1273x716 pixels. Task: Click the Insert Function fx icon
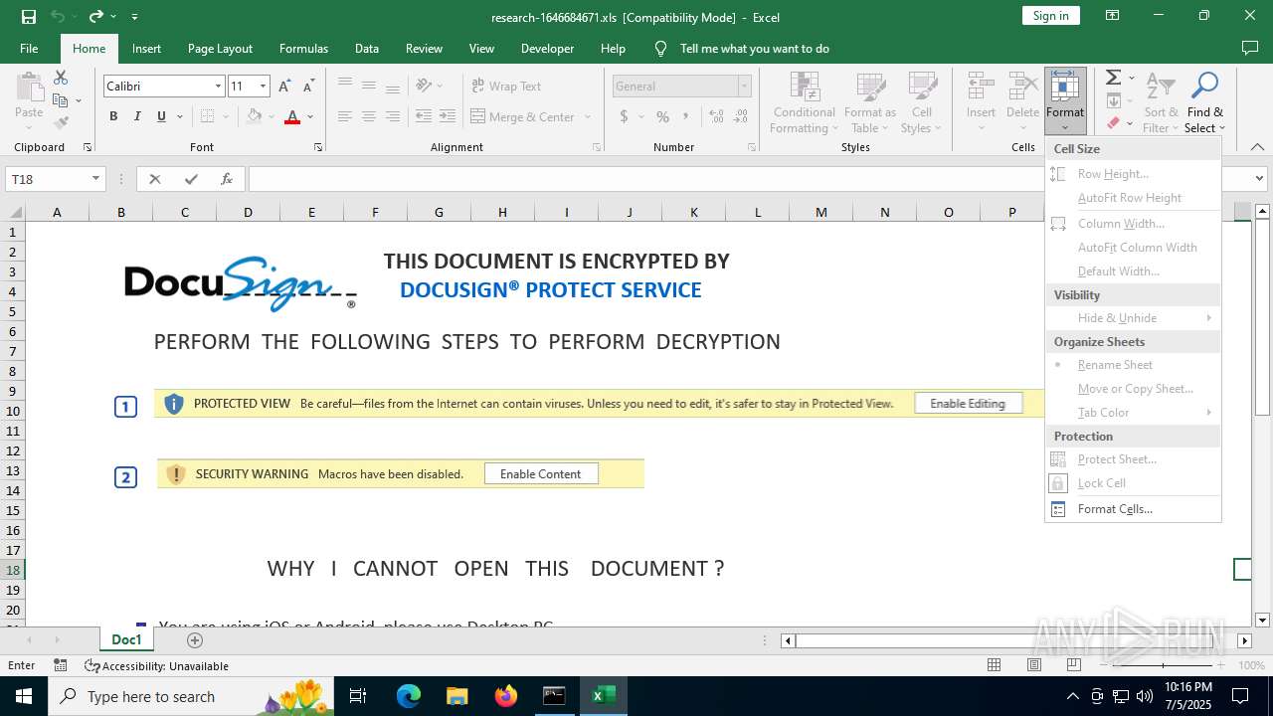click(227, 179)
